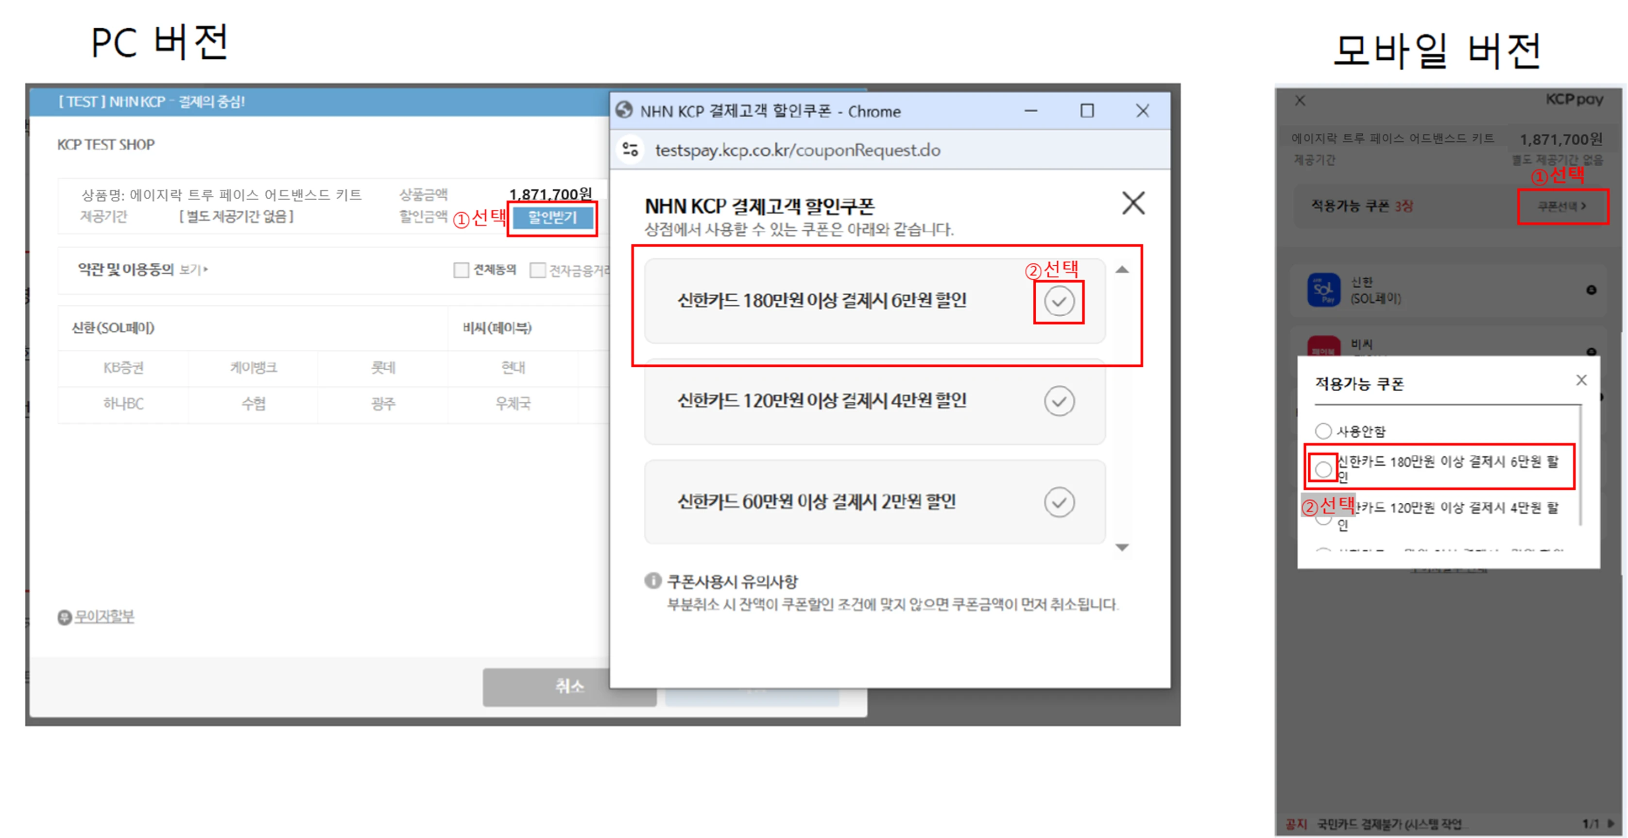Select the 180만원 6만원 할인 coupon checkmark
This screenshot has width=1628, height=838.
click(1059, 302)
